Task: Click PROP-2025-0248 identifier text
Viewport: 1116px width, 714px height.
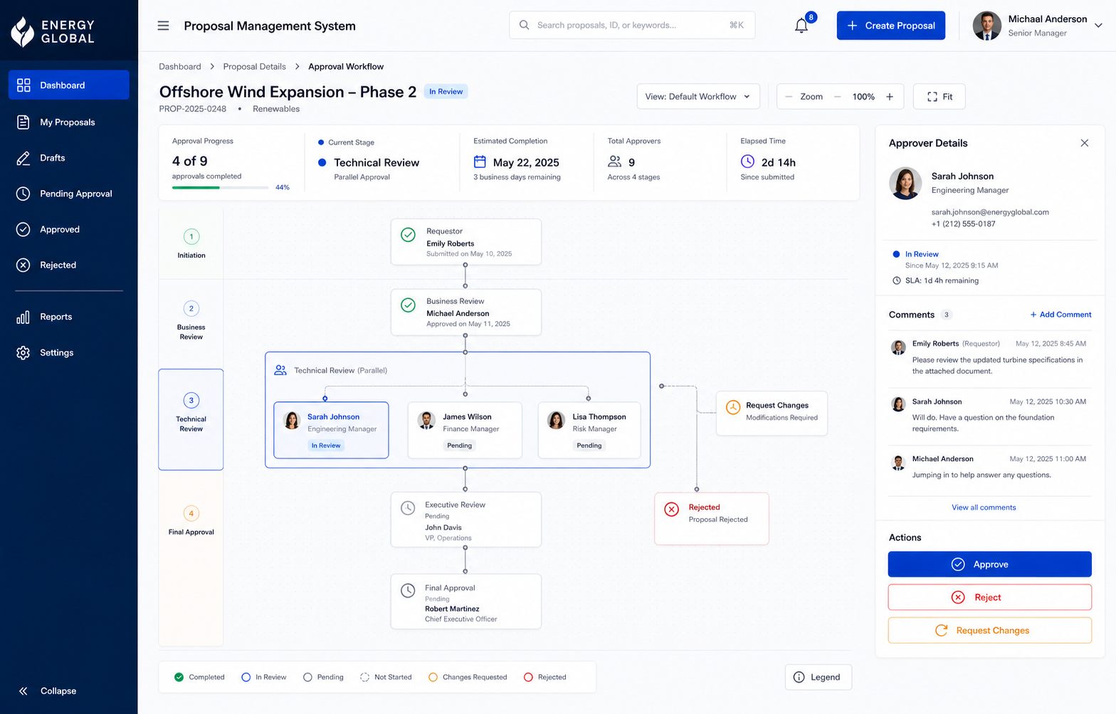Action: pyautogui.click(x=193, y=109)
